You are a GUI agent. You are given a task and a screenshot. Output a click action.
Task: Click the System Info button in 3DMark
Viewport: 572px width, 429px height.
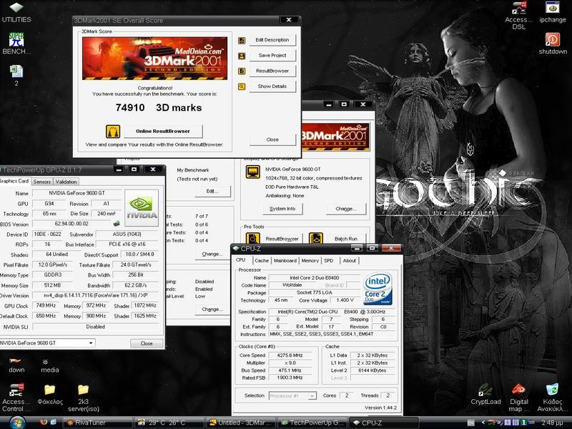point(282,209)
